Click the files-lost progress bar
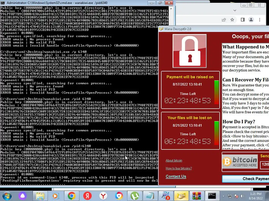This screenshot has height=201, width=269. 217,133
